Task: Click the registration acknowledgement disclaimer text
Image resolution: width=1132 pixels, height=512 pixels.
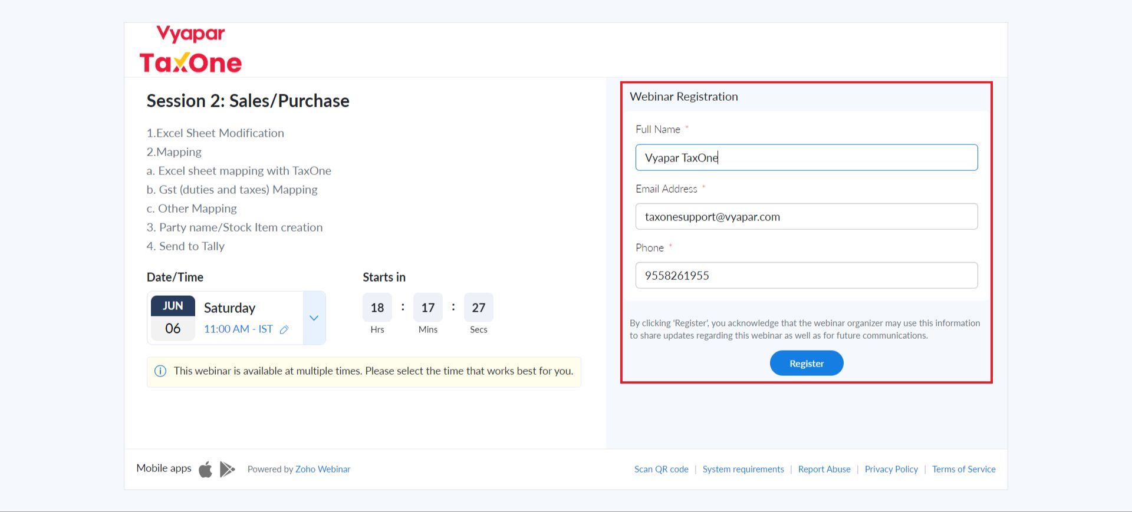Action: pos(805,329)
